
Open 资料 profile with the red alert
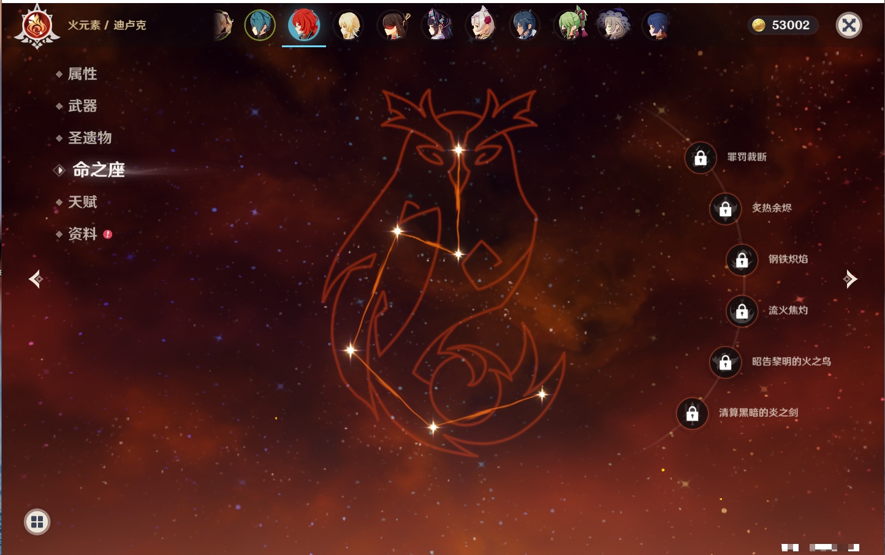tap(82, 234)
